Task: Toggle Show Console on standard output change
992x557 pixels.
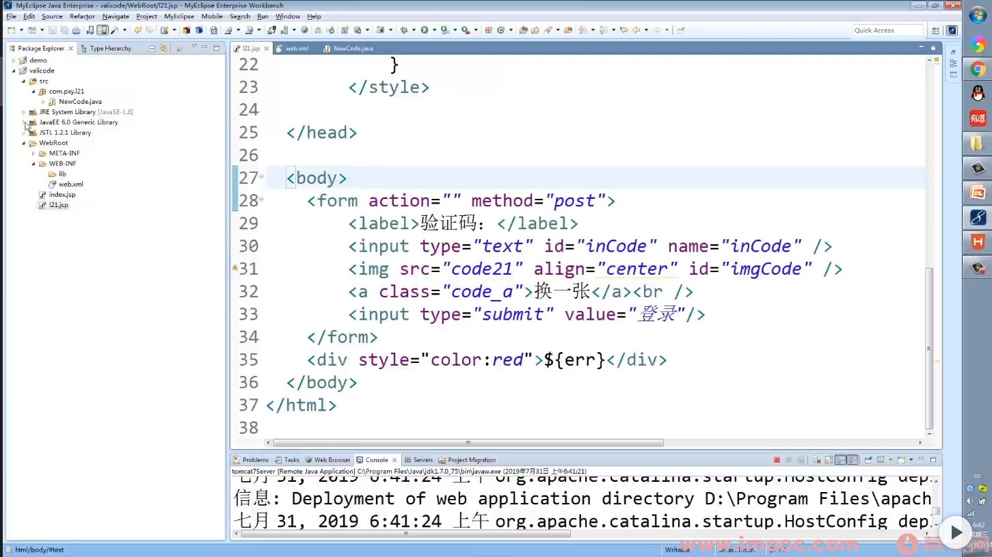Action: coord(840,460)
